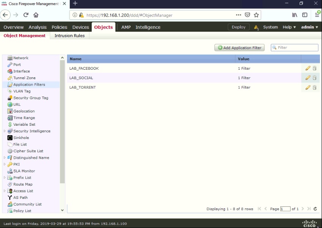The height and width of the screenshot is (228, 322).
Task: Expand the Distinguished Name tree node
Action: pyautogui.click(x=5, y=158)
